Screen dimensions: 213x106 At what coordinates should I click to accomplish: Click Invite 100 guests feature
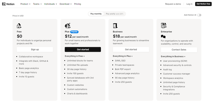click(75, 73)
